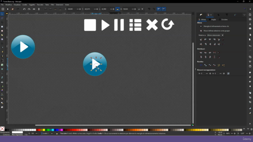Flip selection vertically
The height and width of the screenshot is (142, 253).
pos(39,9)
